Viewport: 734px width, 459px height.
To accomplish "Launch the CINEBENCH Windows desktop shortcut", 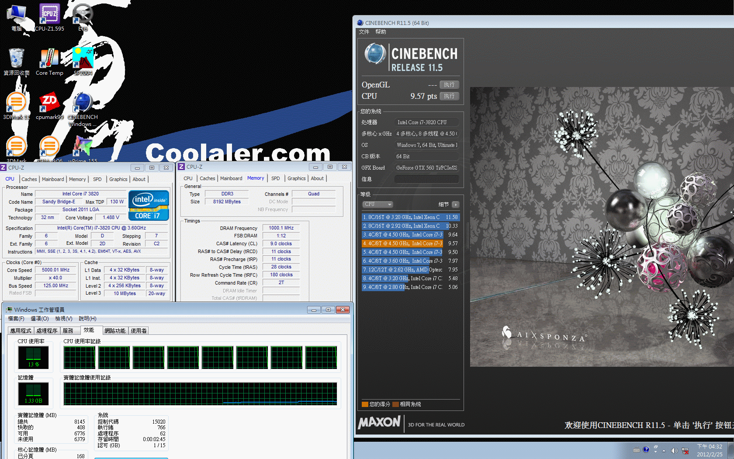I will [83, 109].
